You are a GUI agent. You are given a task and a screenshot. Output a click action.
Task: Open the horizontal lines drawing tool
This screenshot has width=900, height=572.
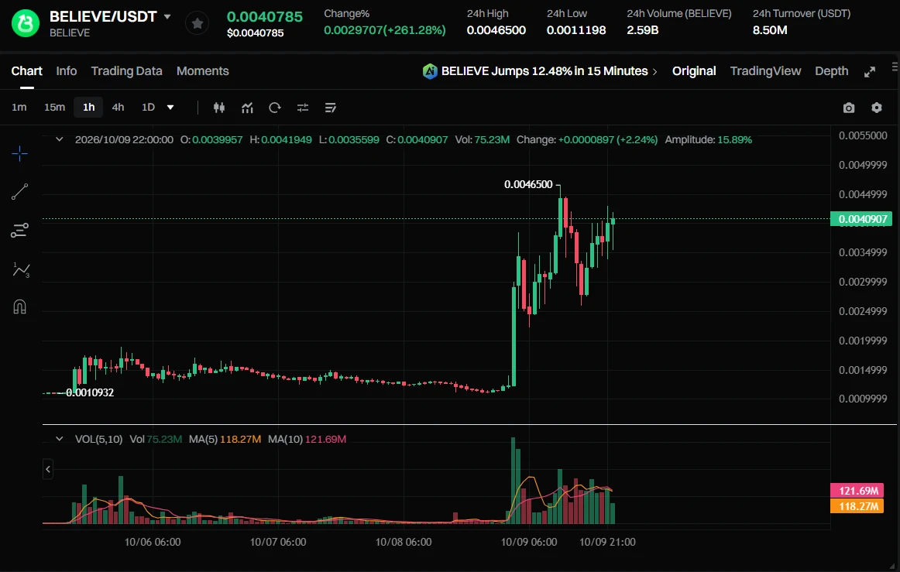tap(19, 230)
